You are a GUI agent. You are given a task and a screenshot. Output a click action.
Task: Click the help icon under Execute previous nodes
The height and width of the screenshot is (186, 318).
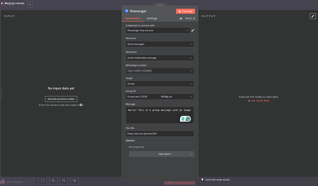tap(81, 105)
